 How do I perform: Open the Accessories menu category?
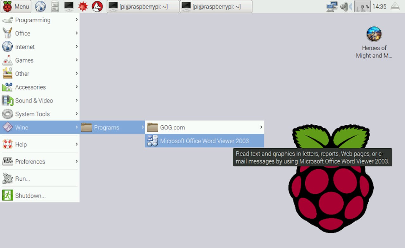point(40,87)
